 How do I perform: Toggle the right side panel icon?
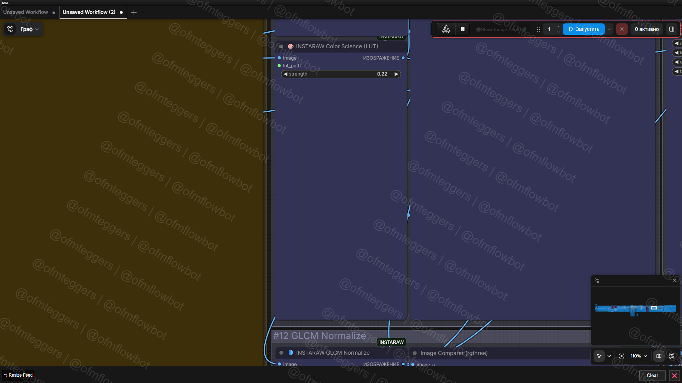671,29
